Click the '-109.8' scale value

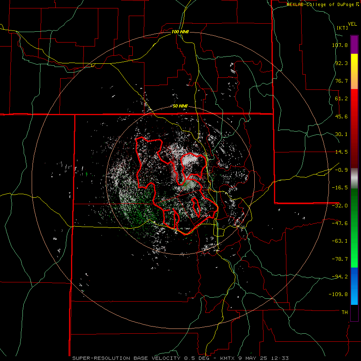click(x=338, y=294)
